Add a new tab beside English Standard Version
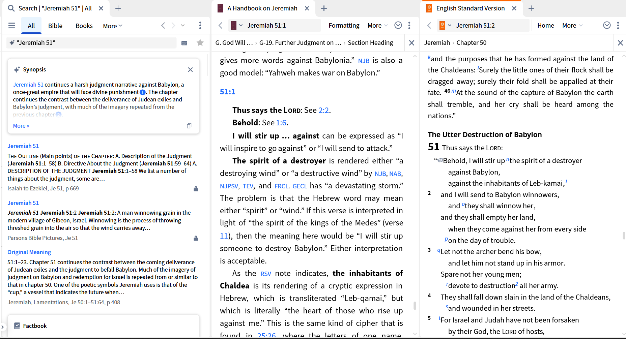Screen dimensions: 626x339 tap(531, 8)
